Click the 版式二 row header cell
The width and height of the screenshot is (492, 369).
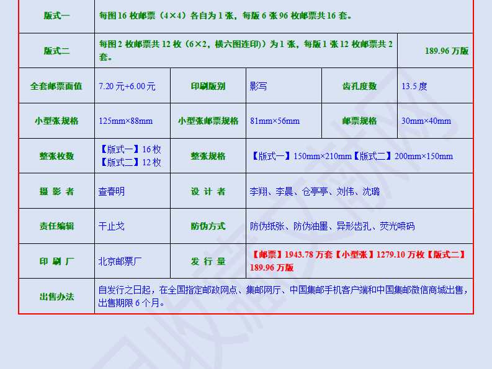(x=56, y=51)
